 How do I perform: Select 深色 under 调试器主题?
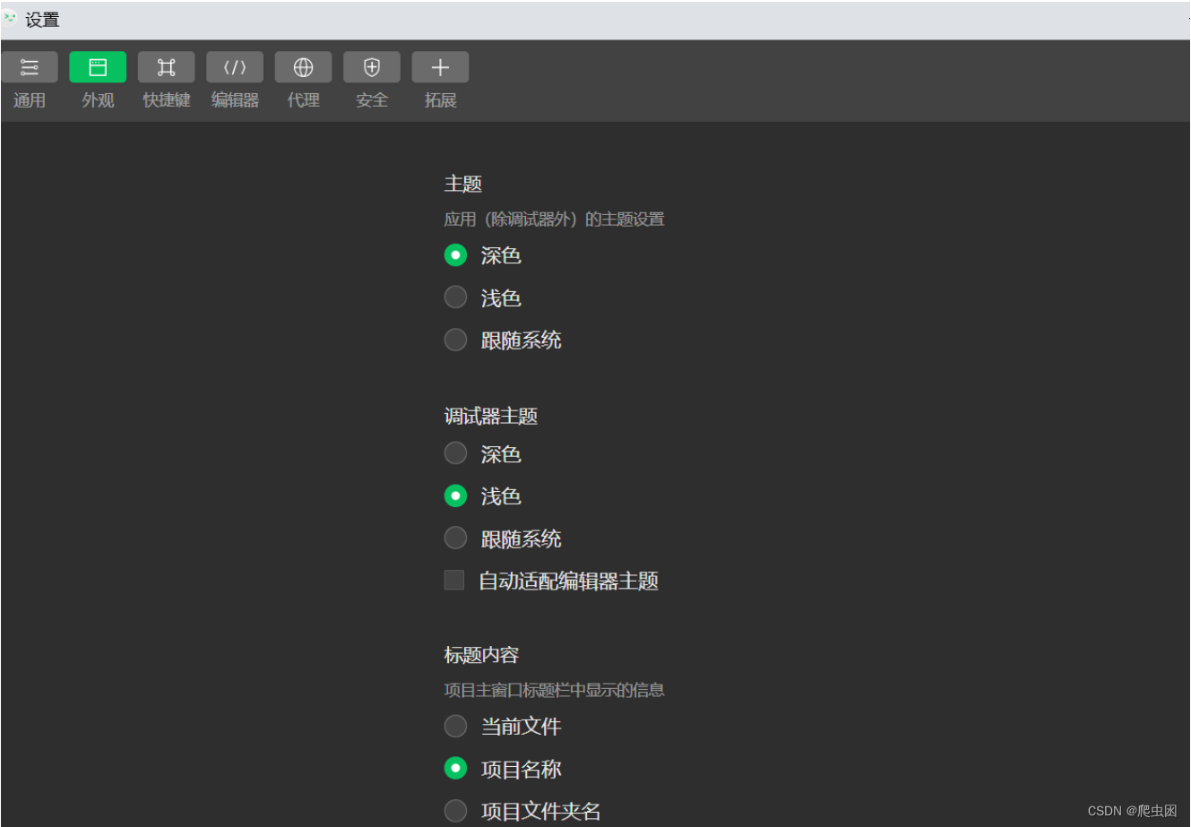click(x=455, y=453)
